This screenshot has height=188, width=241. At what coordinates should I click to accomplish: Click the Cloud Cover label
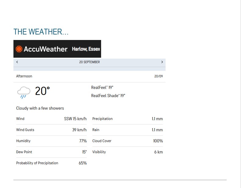102,141
